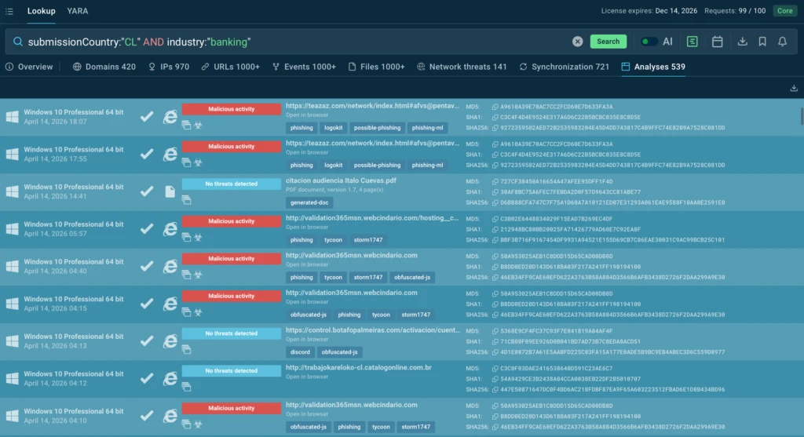Image resolution: width=804 pixels, height=437 pixels.
Task: Click the download results icon in search bar
Action: 743,42
